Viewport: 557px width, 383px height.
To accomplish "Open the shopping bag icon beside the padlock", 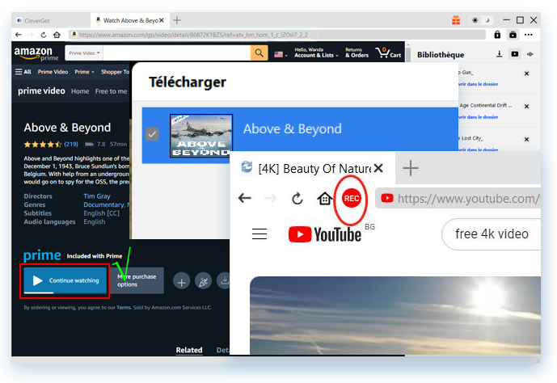I will point(513,35).
